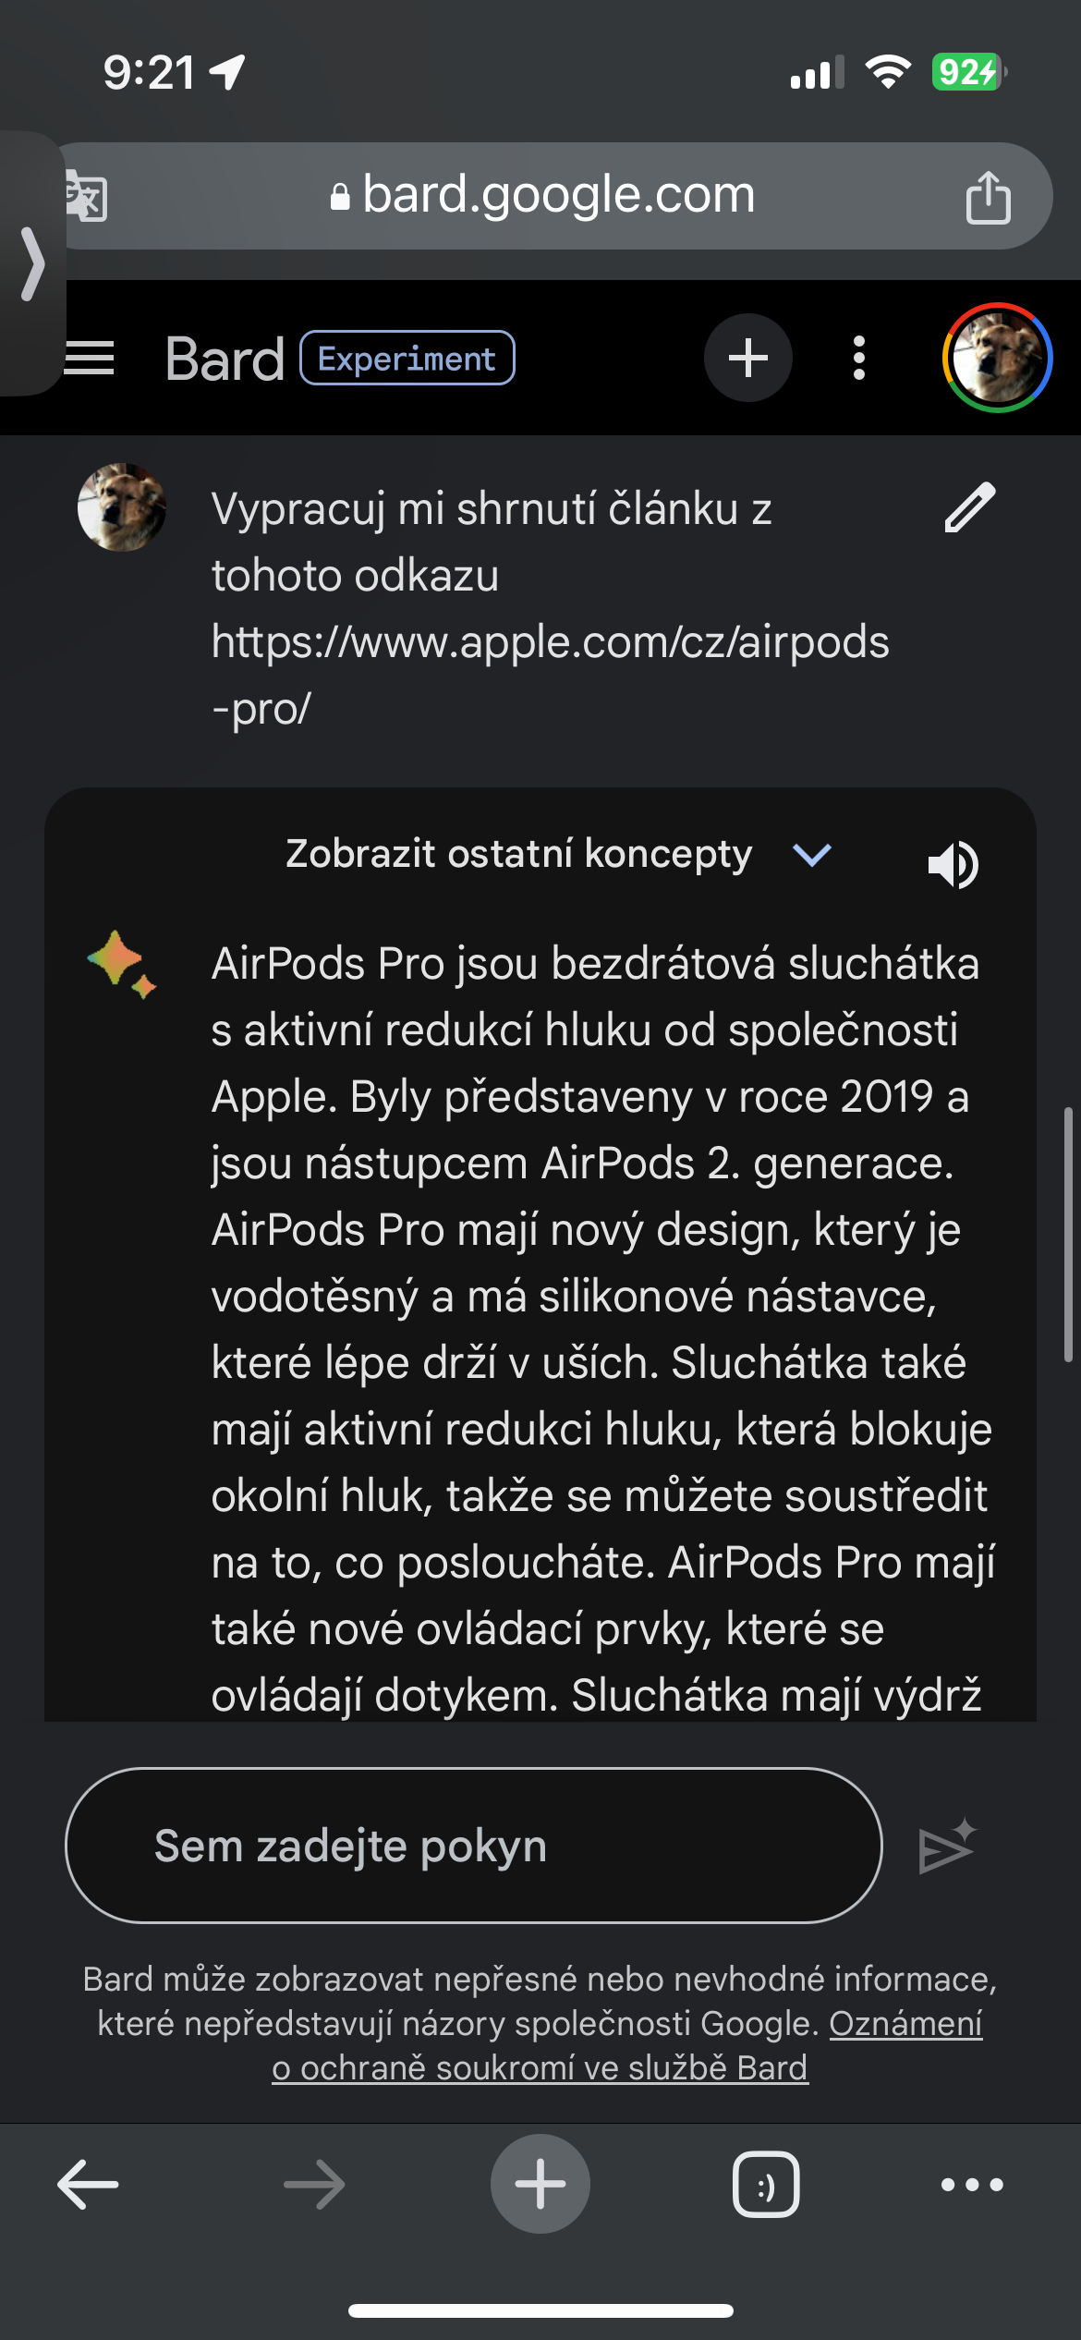Open the browser share icon
This screenshot has width=1081, height=2340.
(988, 197)
